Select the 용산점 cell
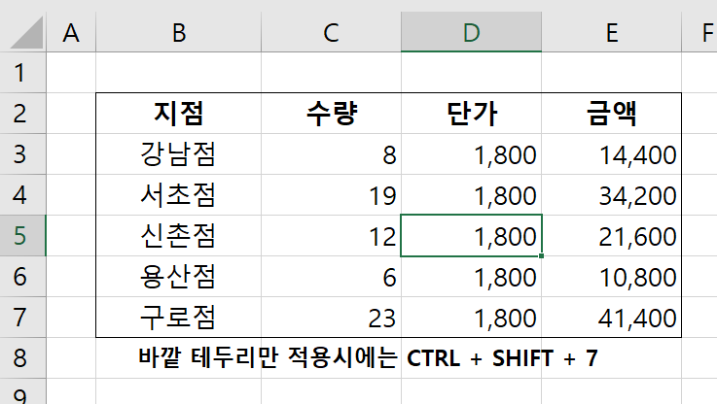This screenshot has height=404, width=717. point(178,277)
